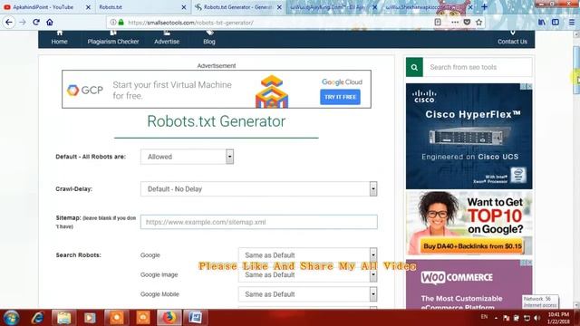Bookmark this page with star icon
This screenshot has width=580, height=326.
[x=479, y=22]
